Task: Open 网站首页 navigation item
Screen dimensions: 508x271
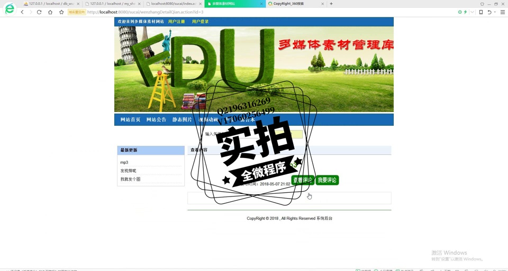Action: 130,120
